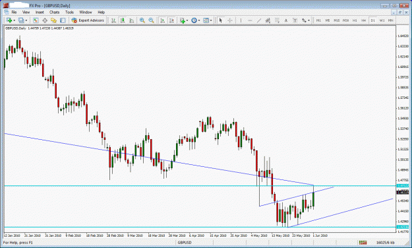The image size is (412, 248).
Task: Click the GBPUSD,Daily price header text
Action: [40, 28]
